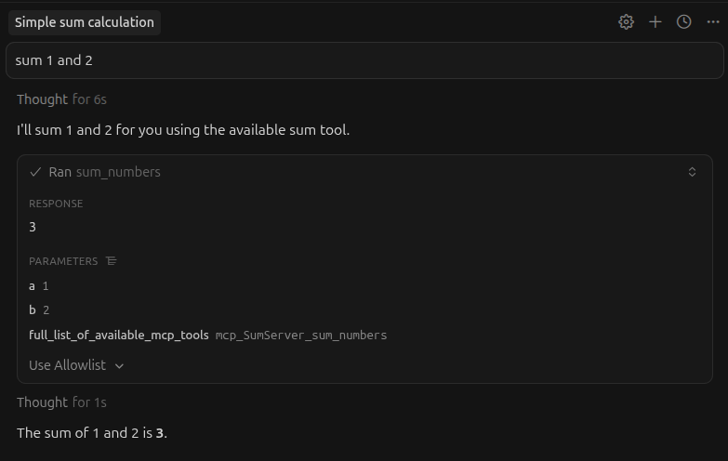This screenshot has height=461, width=728.
Task: Click the checkmark icon beside Ran sum_numbers
Action: (x=35, y=172)
